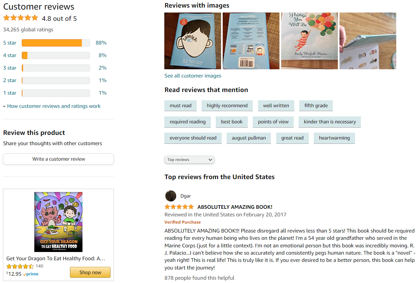Open the Wonder cover review image
This screenshot has width=419, height=283.
(x=192, y=41)
